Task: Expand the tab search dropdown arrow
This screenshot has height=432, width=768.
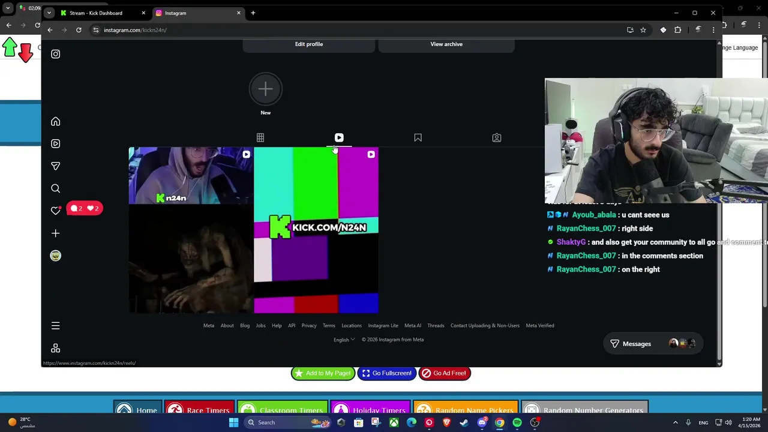Action: click(x=49, y=13)
